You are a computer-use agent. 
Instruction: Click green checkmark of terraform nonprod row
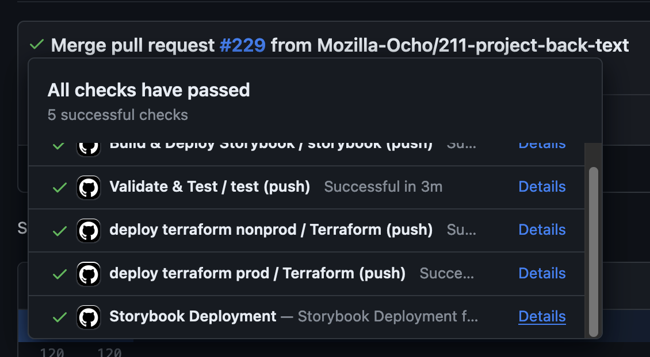tap(60, 231)
